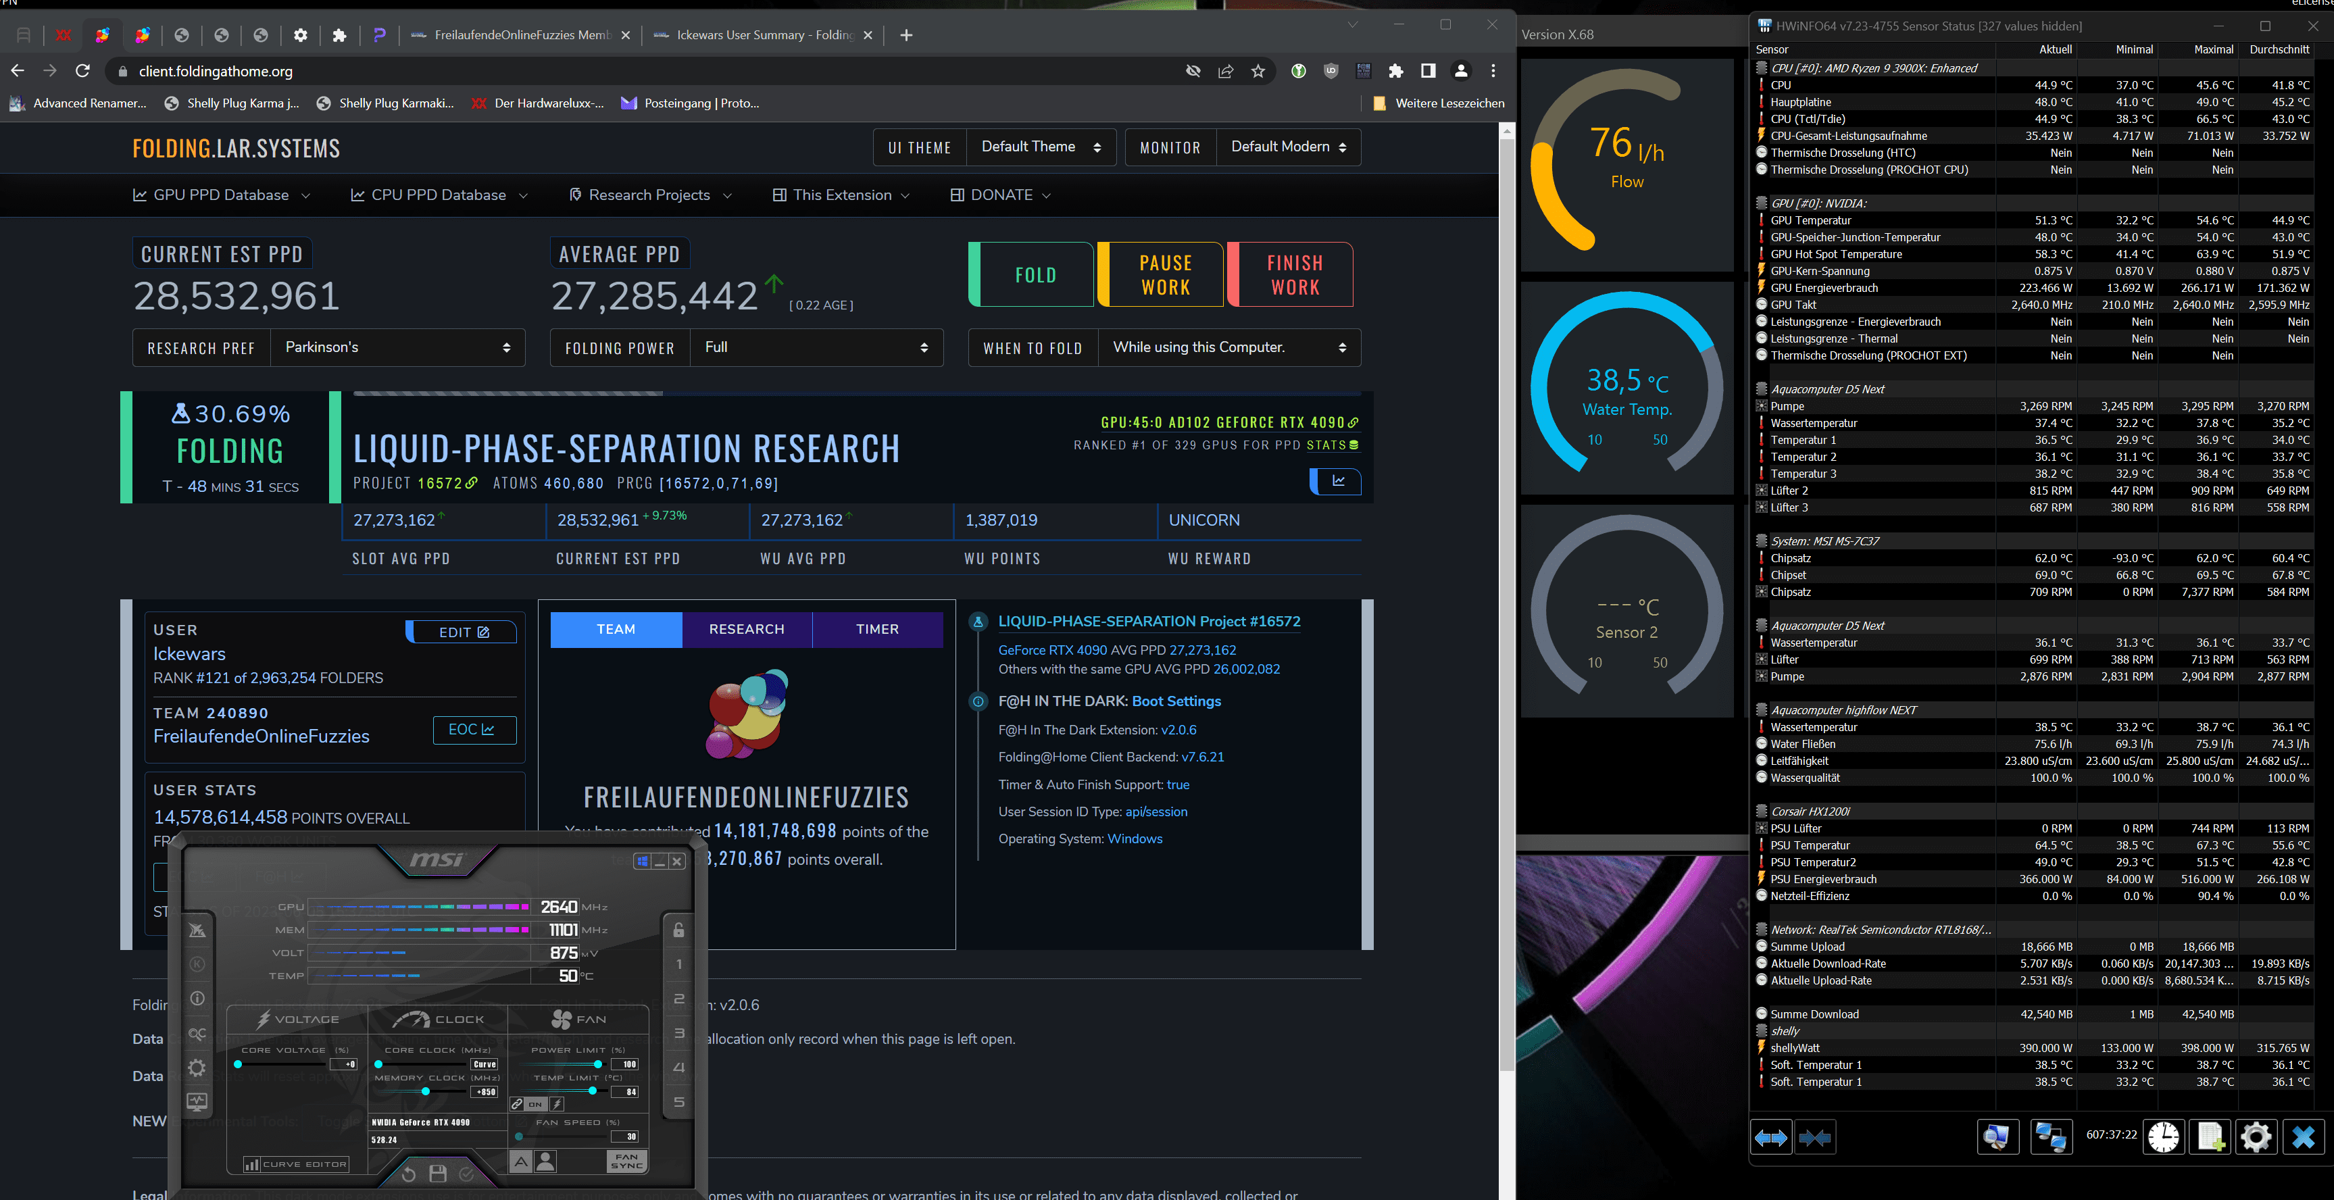Click the PAUSE WORK button
This screenshot has height=1200, width=2334.
(1161, 274)
